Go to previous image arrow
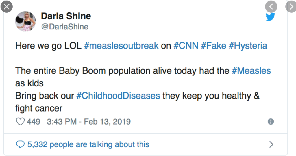This screenshot has height=156, width=296. coord(271,6)
